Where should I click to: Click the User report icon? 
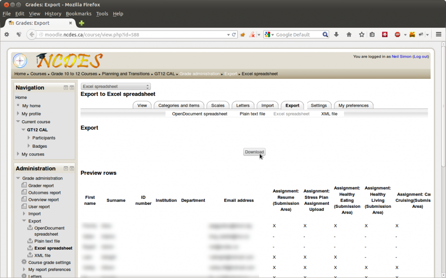coord(24,207)
